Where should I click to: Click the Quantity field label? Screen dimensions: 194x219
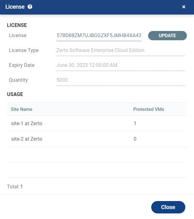18,80
